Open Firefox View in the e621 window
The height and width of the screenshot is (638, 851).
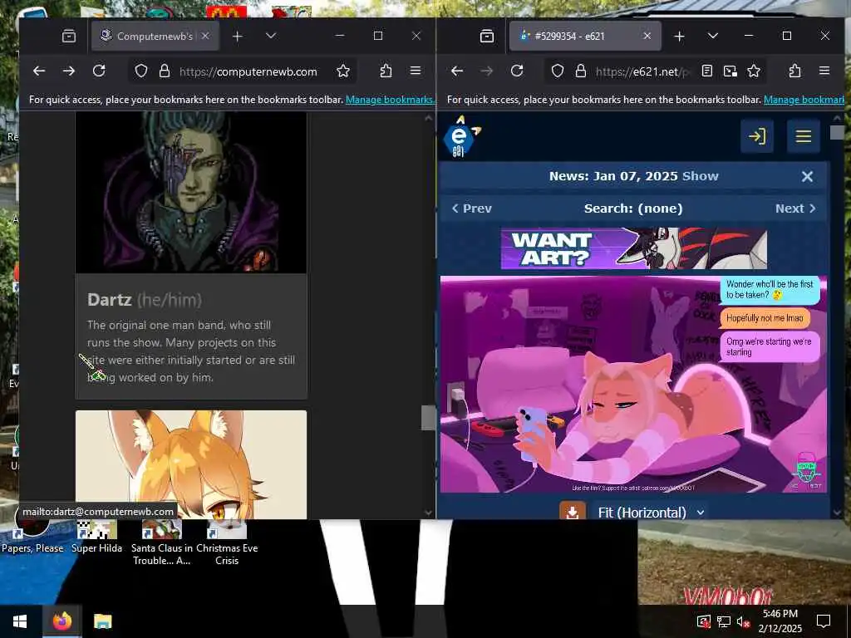[487, 37]
